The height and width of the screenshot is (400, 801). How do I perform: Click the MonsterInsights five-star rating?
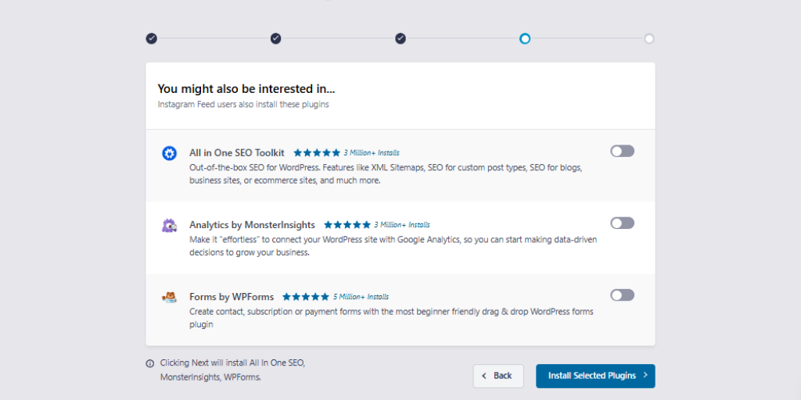pyautogui.click(x=347, y=224)
